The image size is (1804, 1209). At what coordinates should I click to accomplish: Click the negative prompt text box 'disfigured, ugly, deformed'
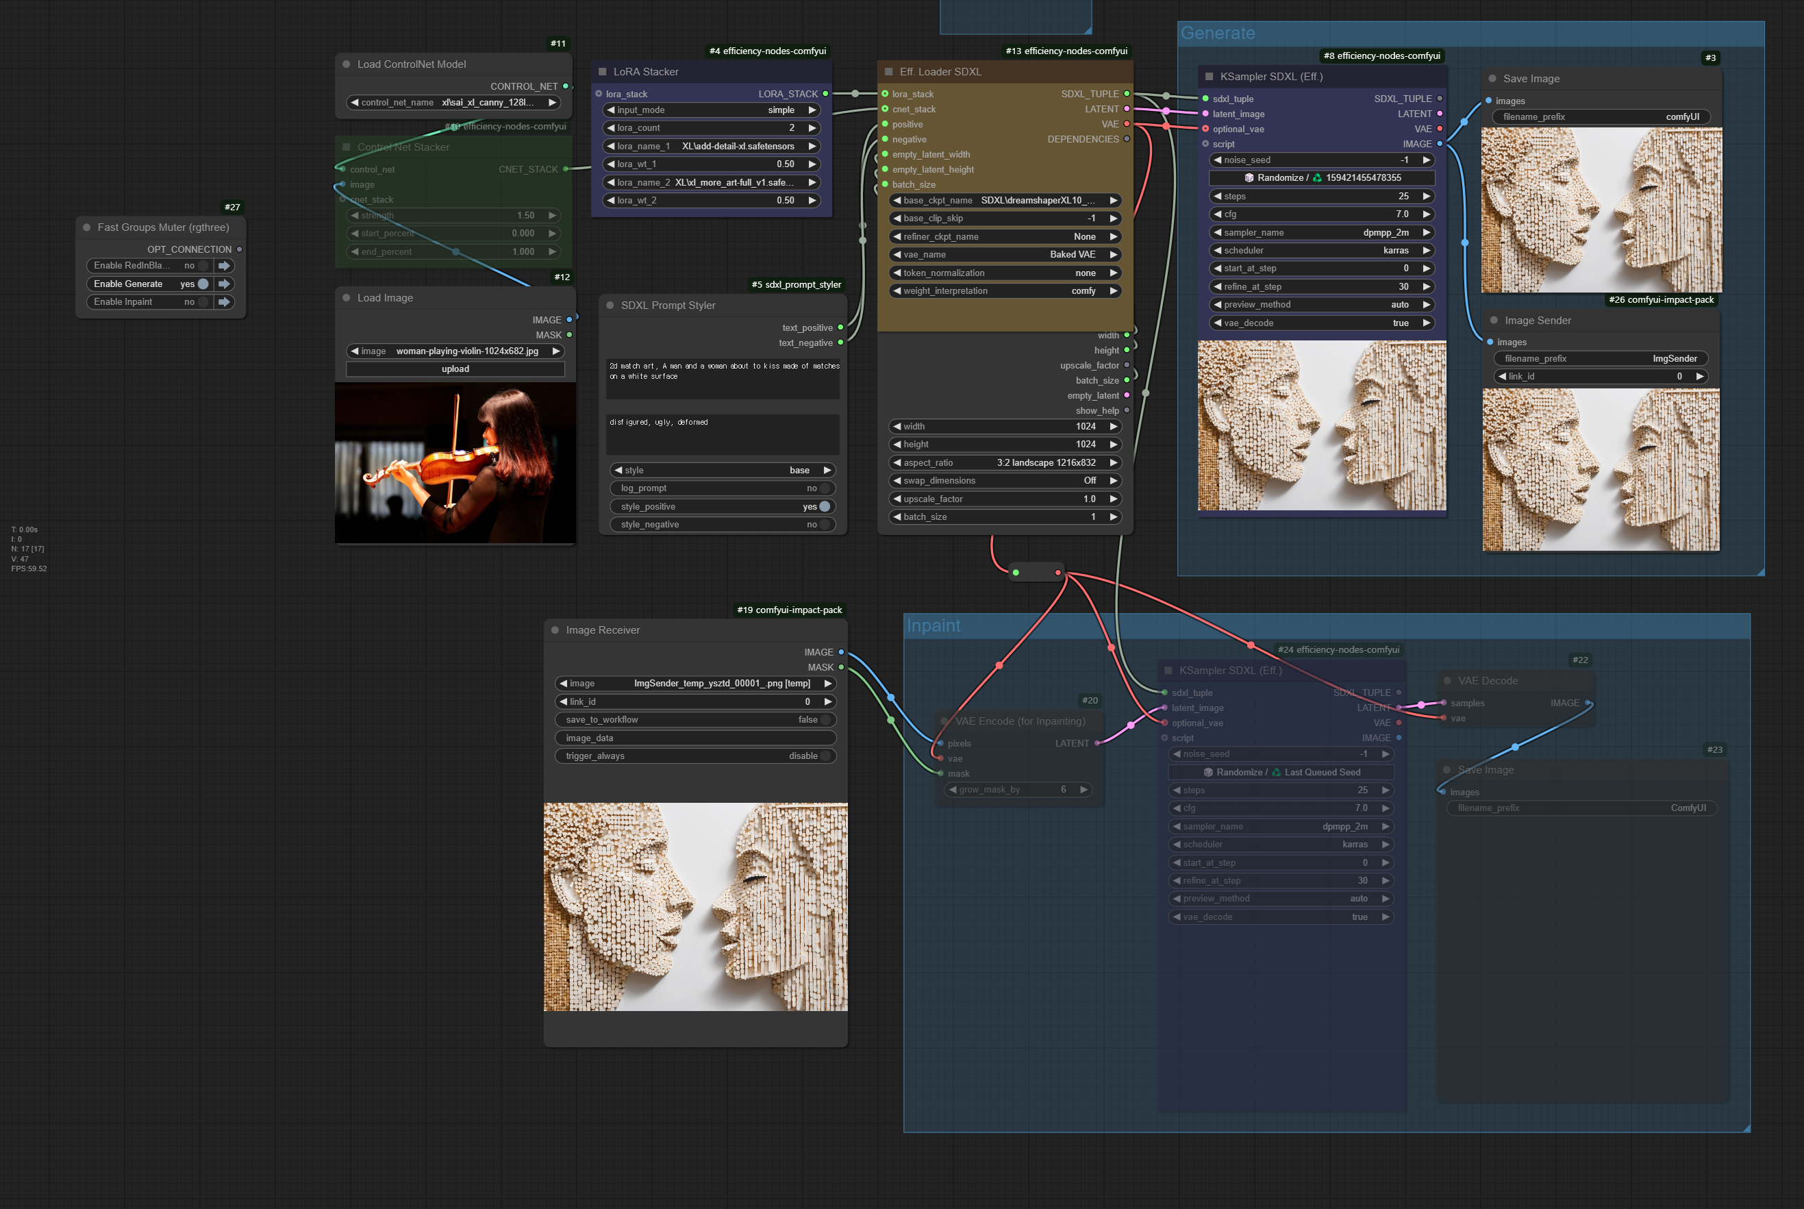[723, 434]
